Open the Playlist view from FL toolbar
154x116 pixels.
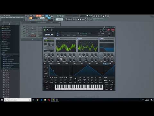pyautogui.click(x=66, y=19)
